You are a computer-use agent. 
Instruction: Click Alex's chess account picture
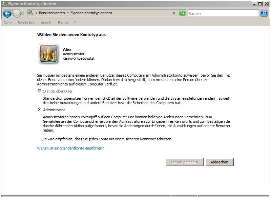(47, 54)
